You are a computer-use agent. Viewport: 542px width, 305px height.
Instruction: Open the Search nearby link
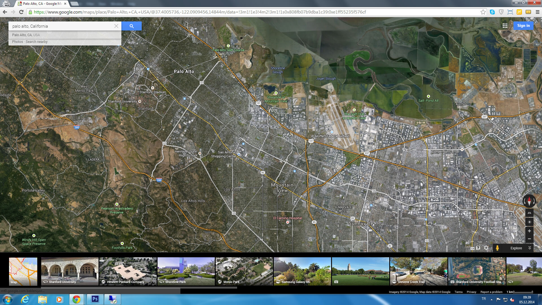click(x=36, y=42)
